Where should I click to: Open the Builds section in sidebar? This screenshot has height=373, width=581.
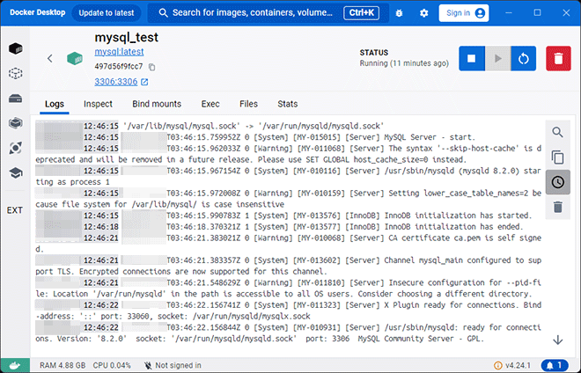15,123
